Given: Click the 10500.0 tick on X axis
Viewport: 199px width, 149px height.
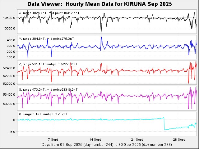Looking at the screenshot, I should pyautogui.click(x=9, y=18).
